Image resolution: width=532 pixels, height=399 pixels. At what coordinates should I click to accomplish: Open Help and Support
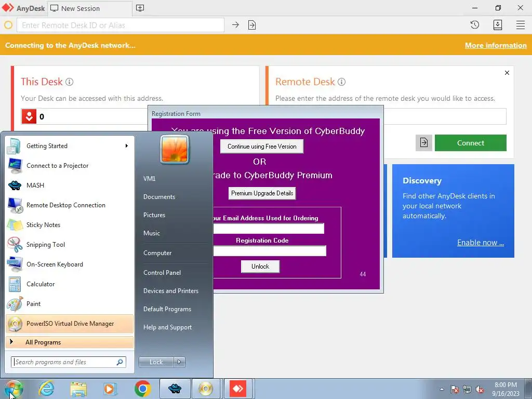(168, 327)
